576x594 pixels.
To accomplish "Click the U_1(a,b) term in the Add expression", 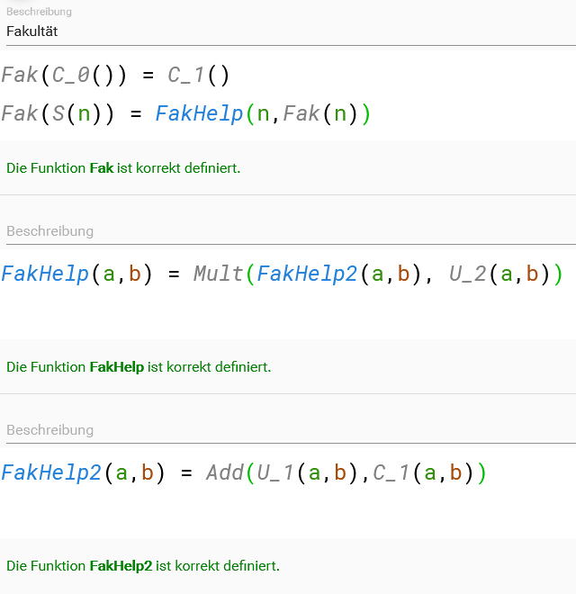I will point(307,472).
